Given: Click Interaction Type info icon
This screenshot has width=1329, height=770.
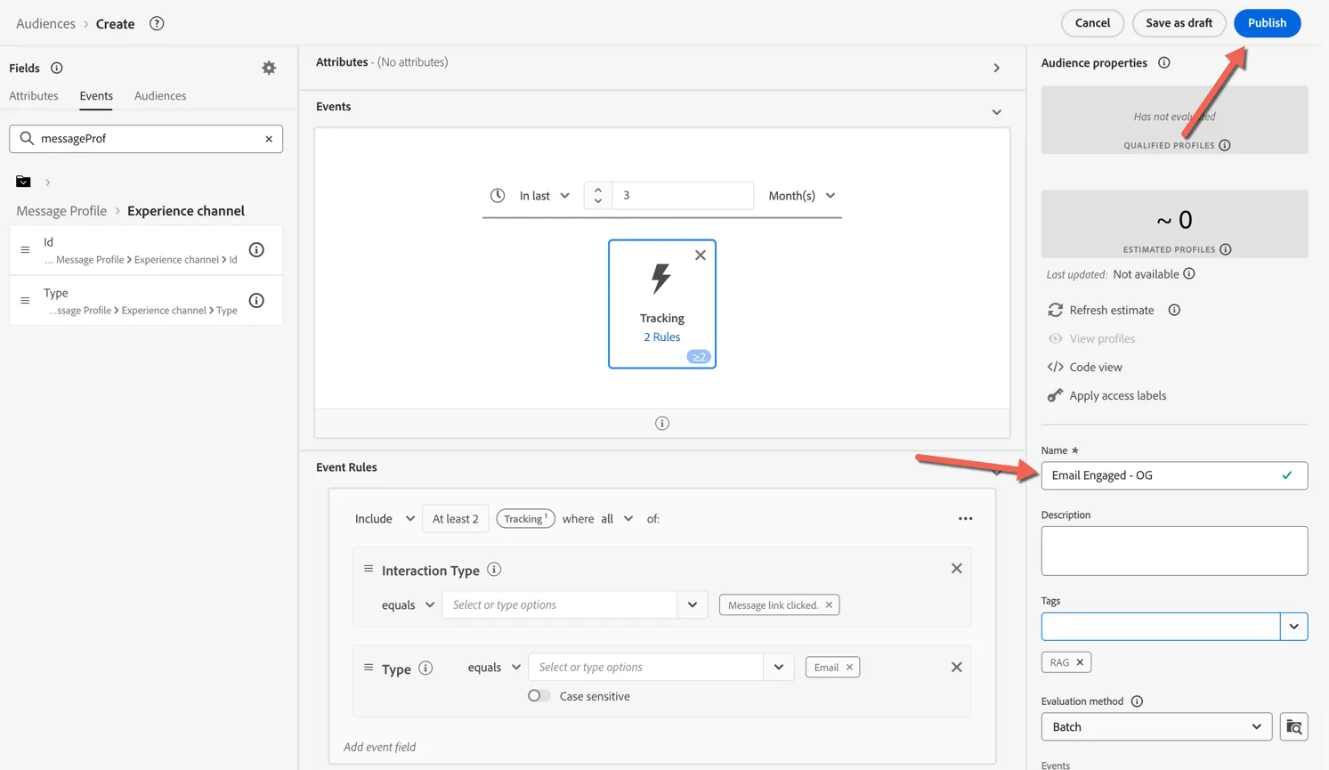Looking at the screenshot, I should tap(494, 570).
